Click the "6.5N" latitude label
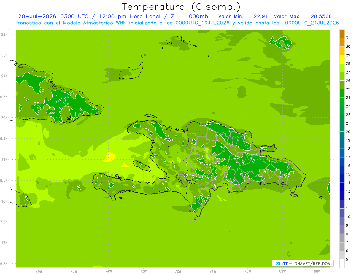Image resolution: width=356 pixels, height=275 pixels. [4, 264]
